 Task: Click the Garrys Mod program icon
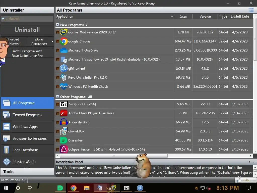tap(63, 32)
